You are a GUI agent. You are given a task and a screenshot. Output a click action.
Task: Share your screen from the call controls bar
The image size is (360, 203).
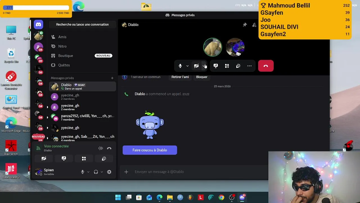click(x=216, y=66)
